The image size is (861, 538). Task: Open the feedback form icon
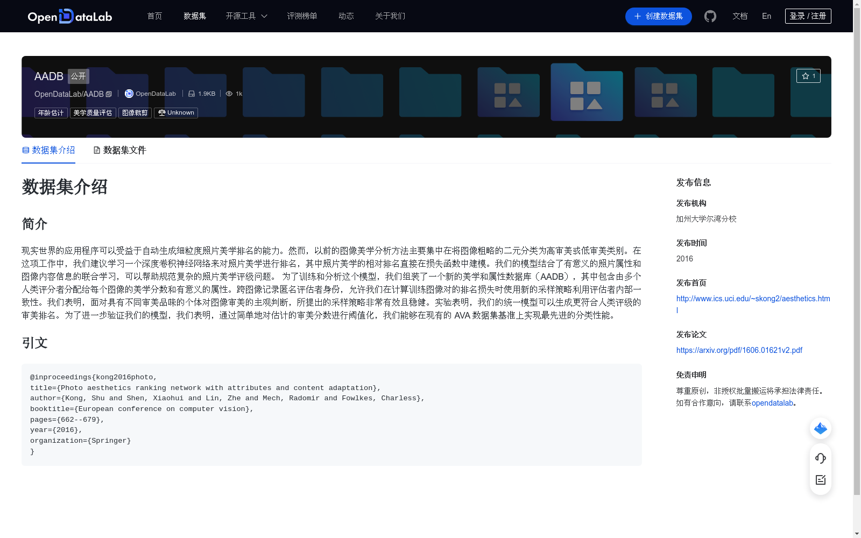pos(821,480)
